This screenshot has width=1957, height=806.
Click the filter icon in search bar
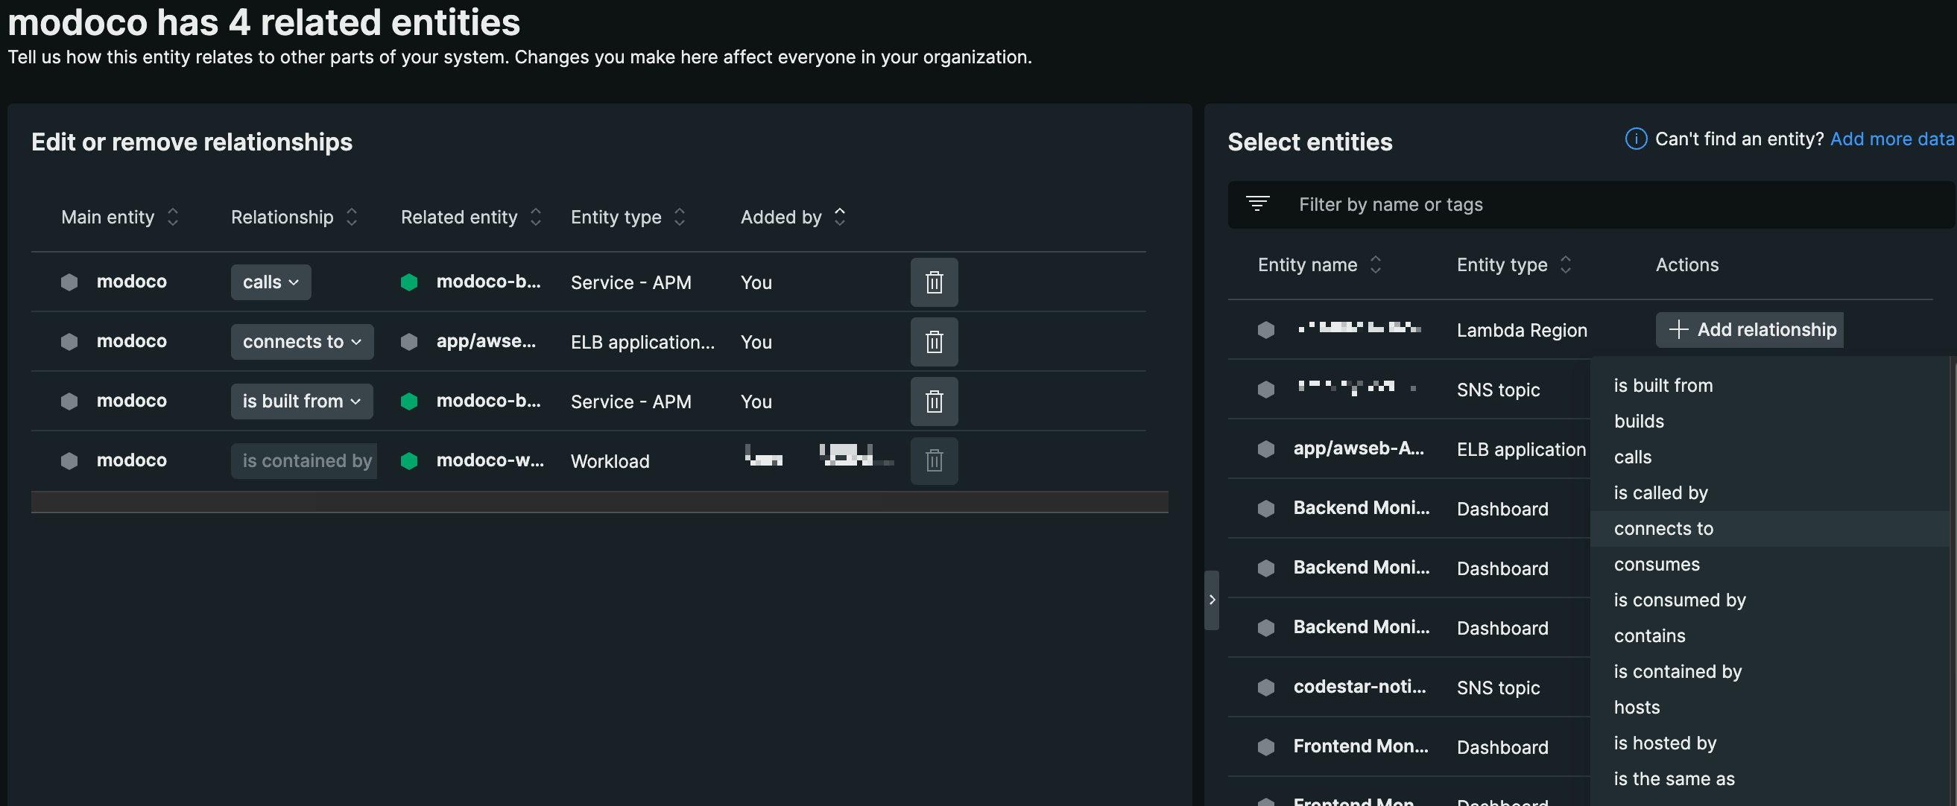pyautogui.click(x=1257, y=203)
